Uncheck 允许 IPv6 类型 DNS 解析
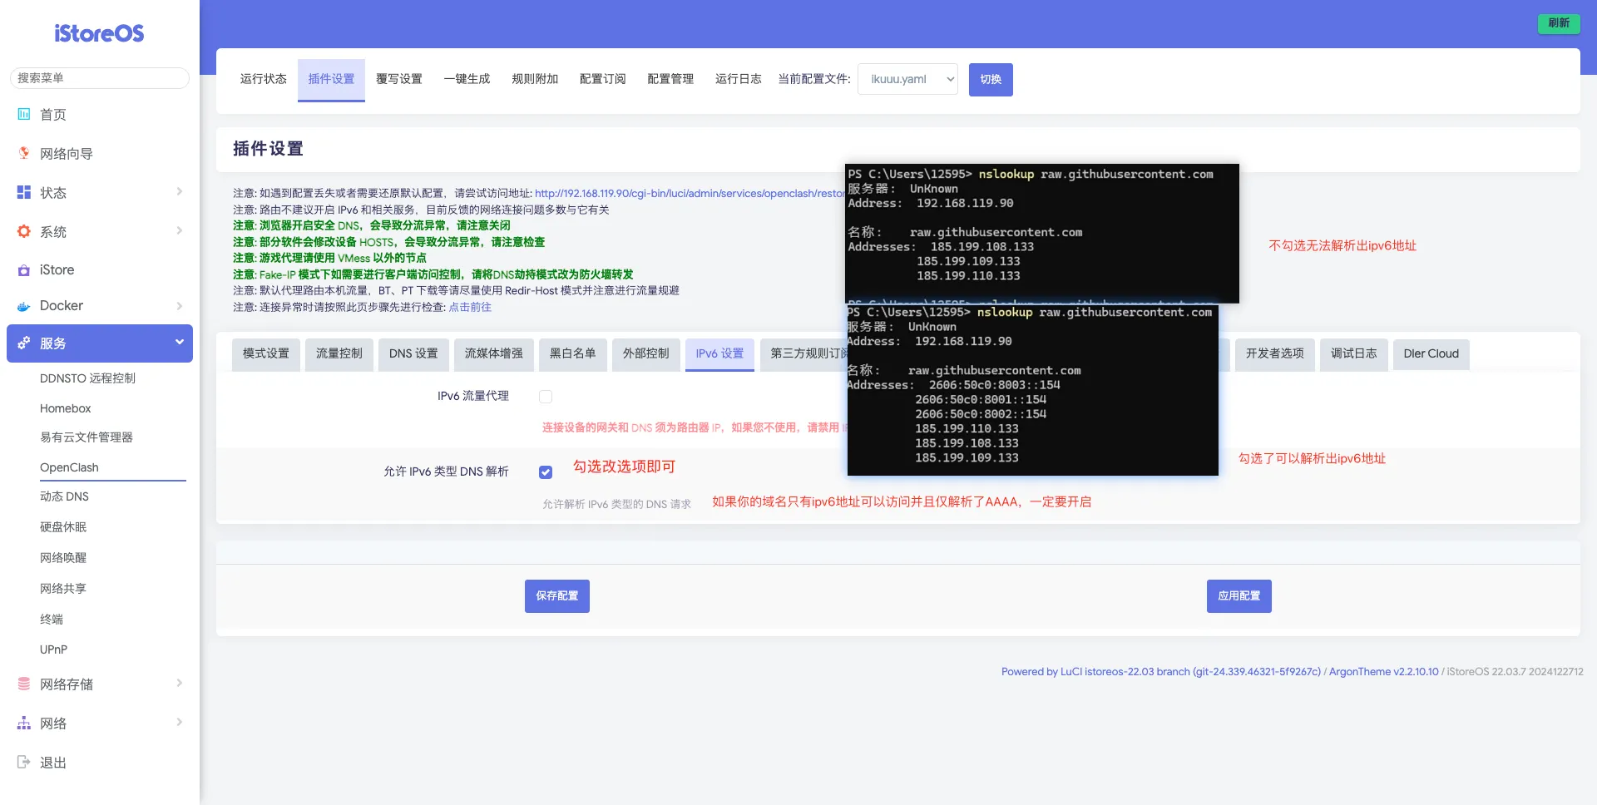 546,472
